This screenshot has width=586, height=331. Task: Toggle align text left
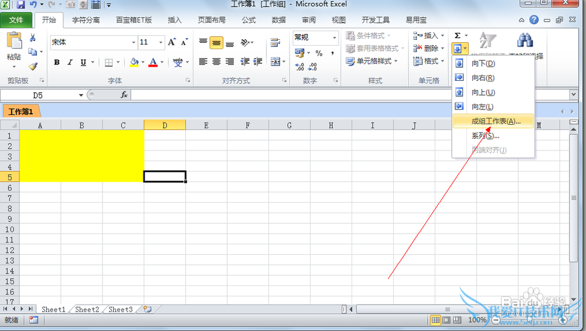[x=203, y=62]
